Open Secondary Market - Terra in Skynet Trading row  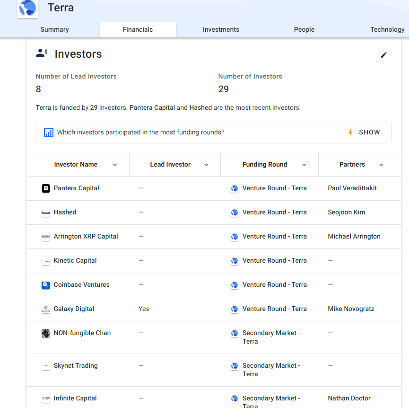click(x=271, y=370)
